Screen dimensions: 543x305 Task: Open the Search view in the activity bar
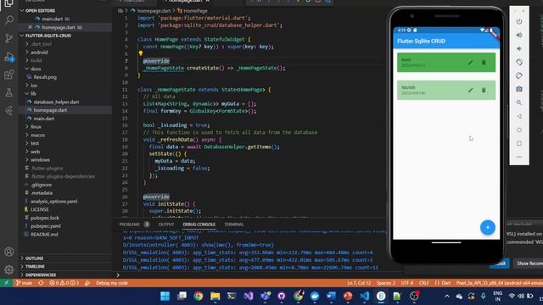[8, 20]
